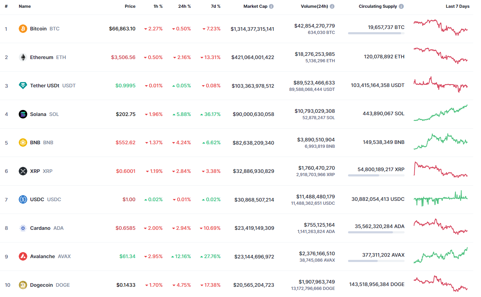Open the Cardano ADA coin link
Viewport: 481px width, 297px height.
pyautogui.click(x=40, y=228)
